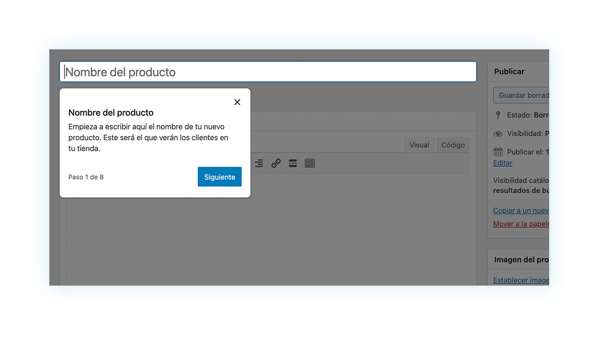
Task: Click the popup title 'Nombre del producto'
Action: click(111, 112)
